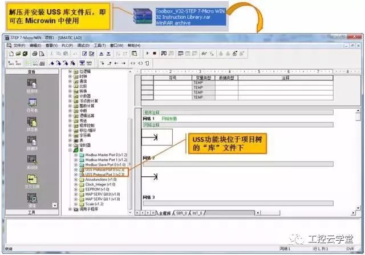
Task: Expand 调用子程序 tree node
Action: pyautogui.click(x=70, y=209)
